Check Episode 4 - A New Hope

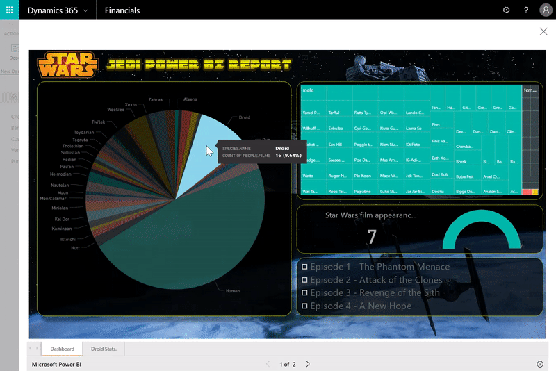coord(304,306)
